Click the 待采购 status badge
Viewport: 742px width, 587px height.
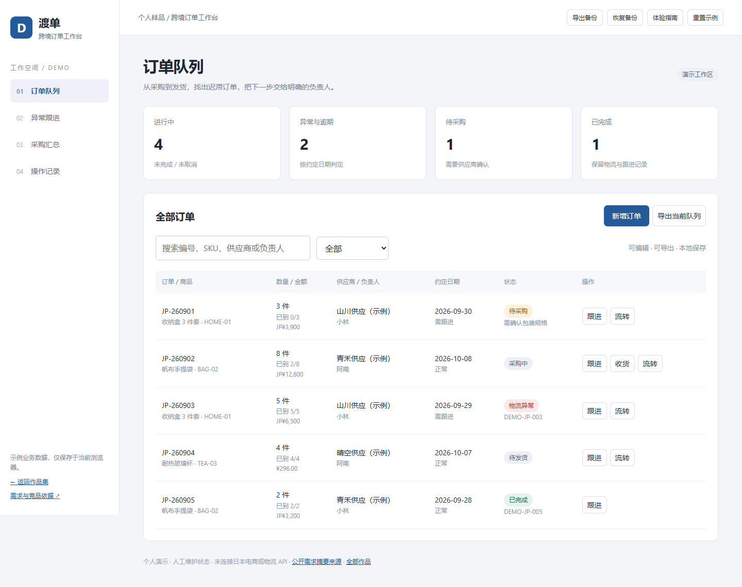[518, 311]
